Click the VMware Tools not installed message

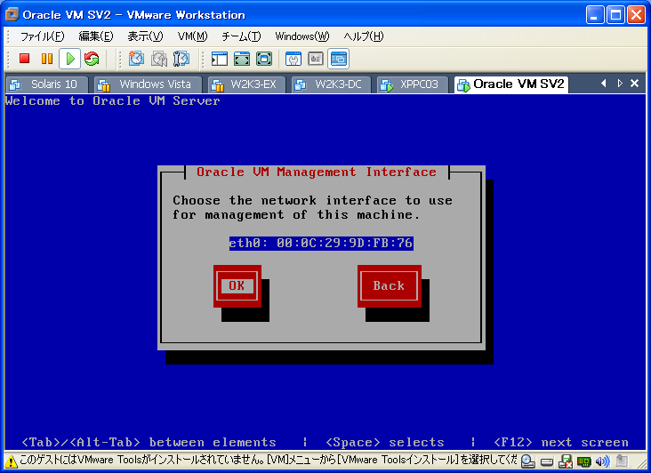tap(269, 461)
